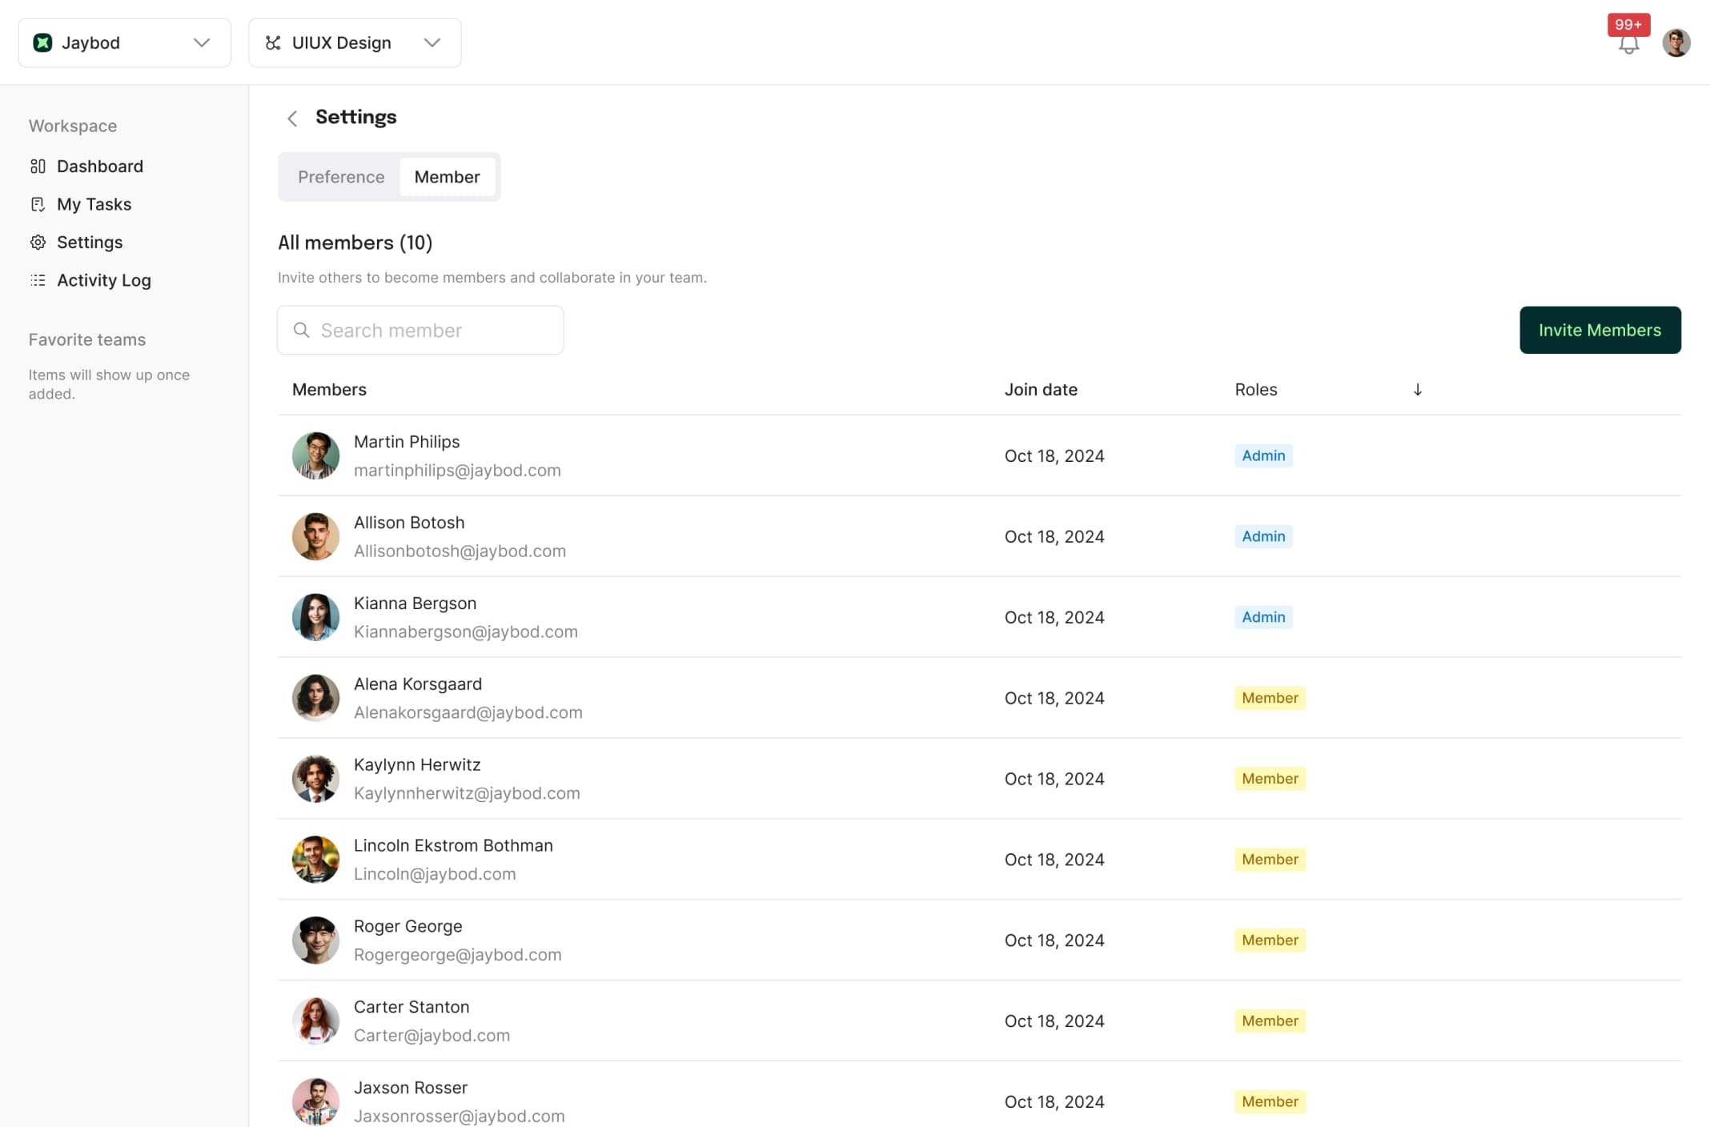Click Kianna Bergson's avatar thumbnail
Viewport: 1710px width, 1127px height.
pos(315,617)
